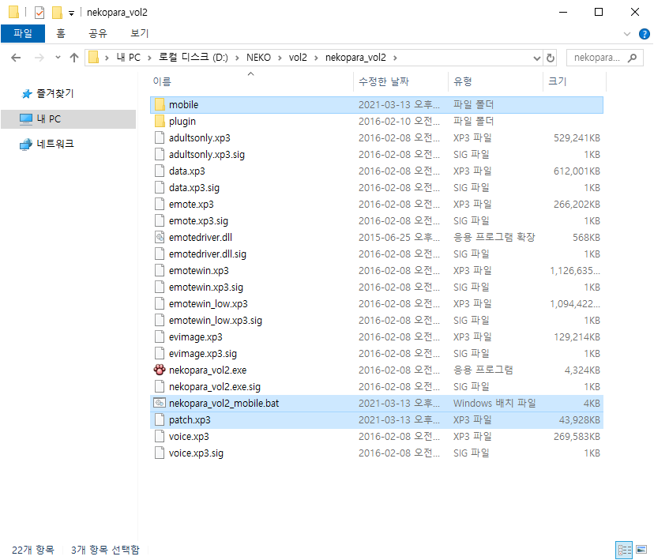This screenshot has height=560, width=654.
Task: Click the nekopara_vol2_mobile.bat batch file icon
Action: click(x=160, y=404)
